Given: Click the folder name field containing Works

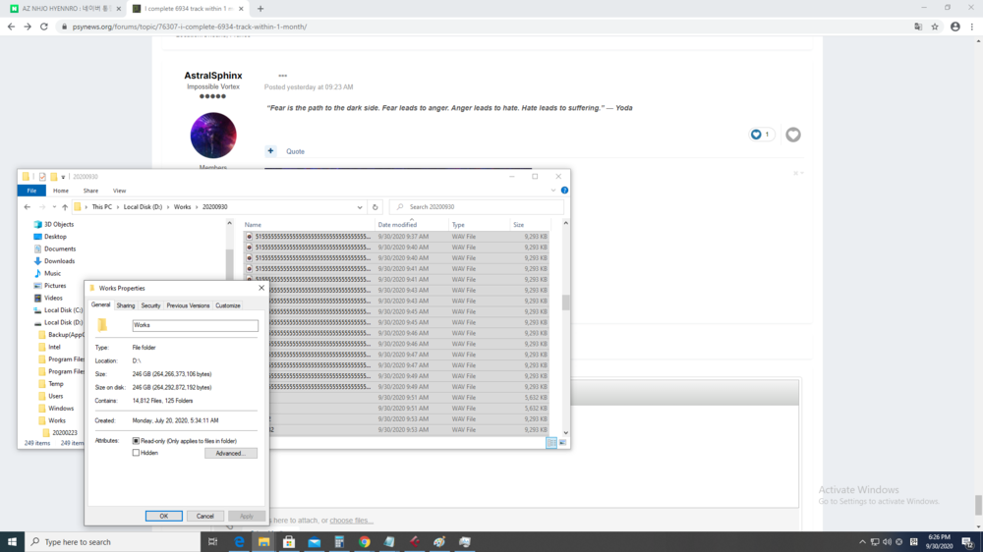Looking at the screenshot, I should [x=195, y=325].
